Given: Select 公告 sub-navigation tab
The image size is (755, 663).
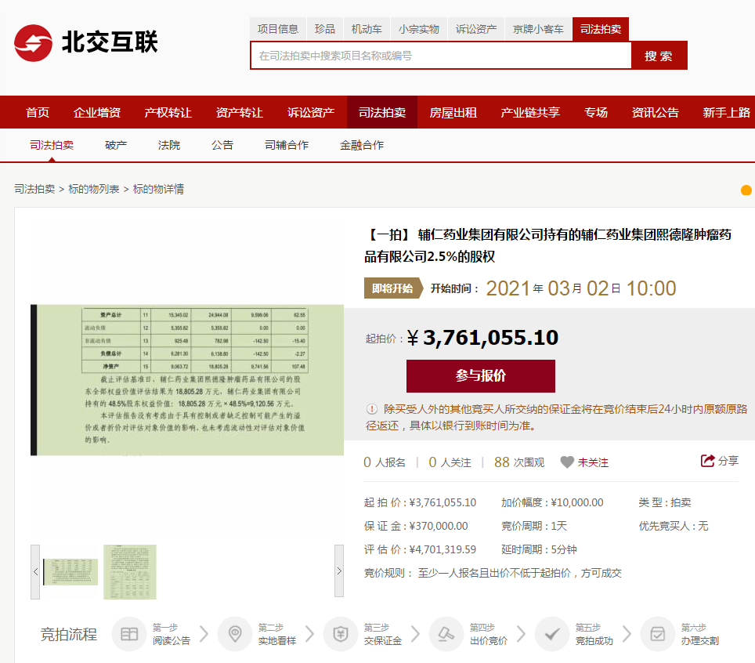Looking at the screenshot, I should (222, 145).
